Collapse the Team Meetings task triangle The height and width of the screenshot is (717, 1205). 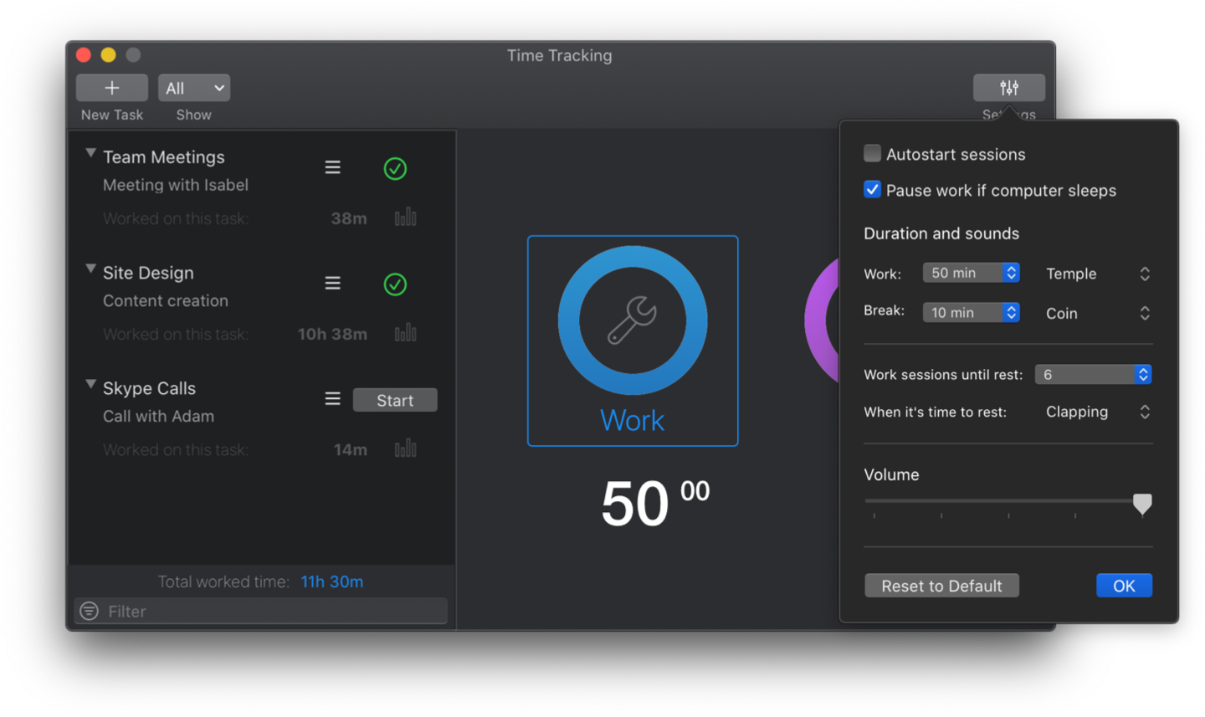tap(90, 154)
